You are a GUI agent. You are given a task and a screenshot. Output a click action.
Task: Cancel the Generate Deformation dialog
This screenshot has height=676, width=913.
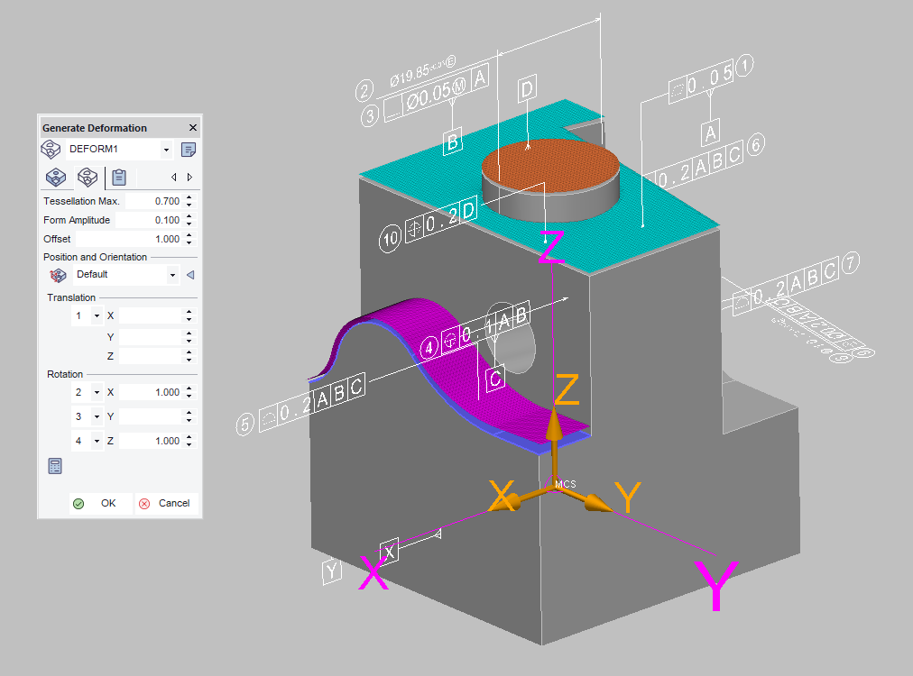point(167,503)
